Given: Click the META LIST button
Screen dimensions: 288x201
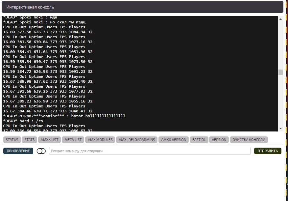Looking at the screenshot, I should click(73, 140).
